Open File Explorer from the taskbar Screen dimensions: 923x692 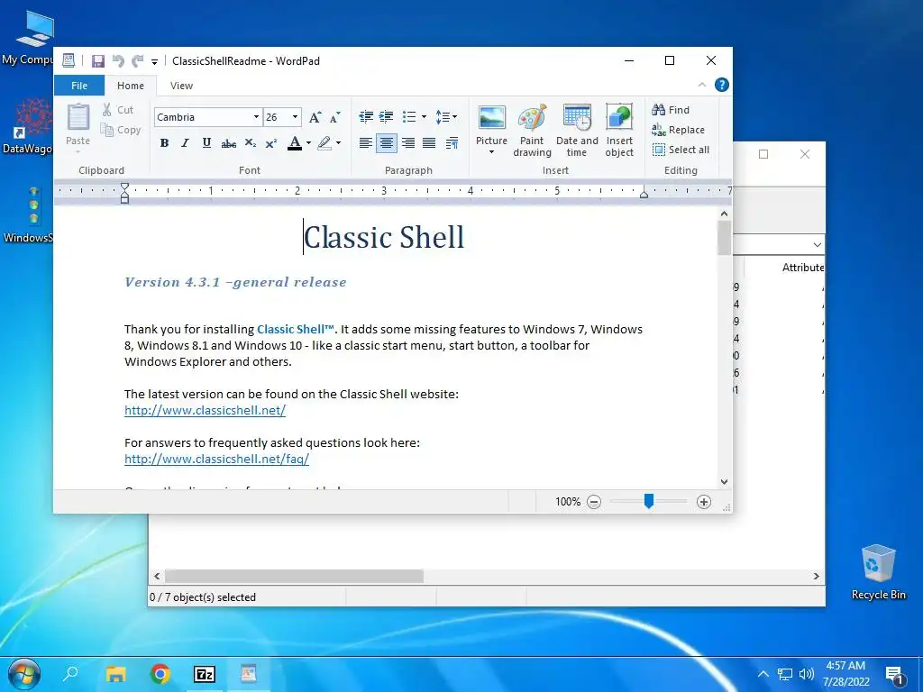coord(116,674)
